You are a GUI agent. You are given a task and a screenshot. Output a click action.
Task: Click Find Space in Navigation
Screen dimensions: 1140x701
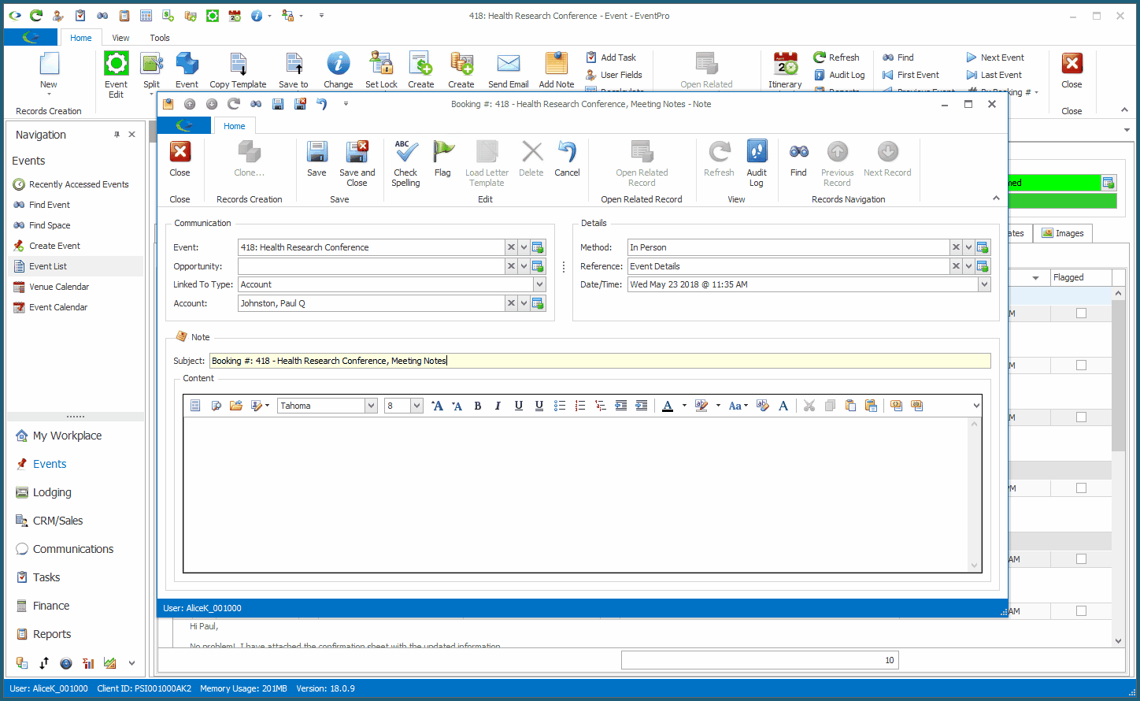(50, 225)
